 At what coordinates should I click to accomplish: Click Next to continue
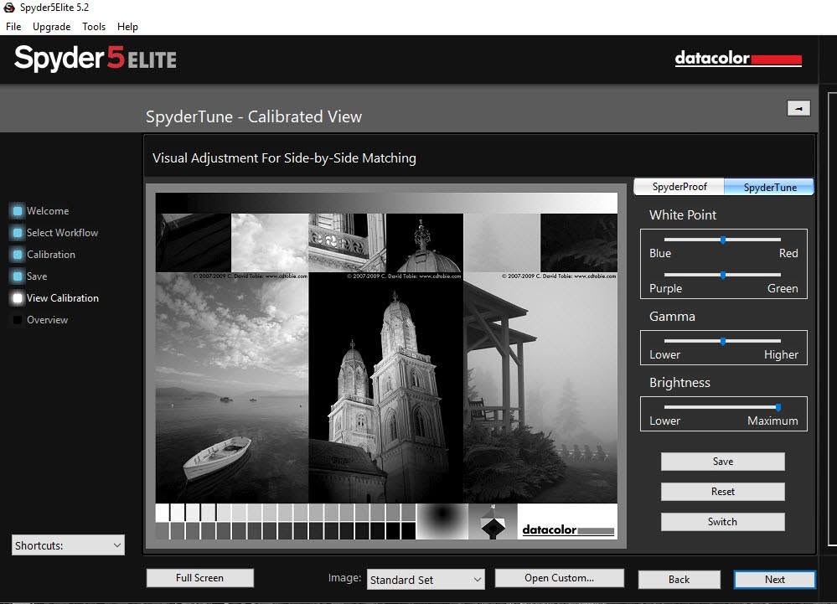774,580
